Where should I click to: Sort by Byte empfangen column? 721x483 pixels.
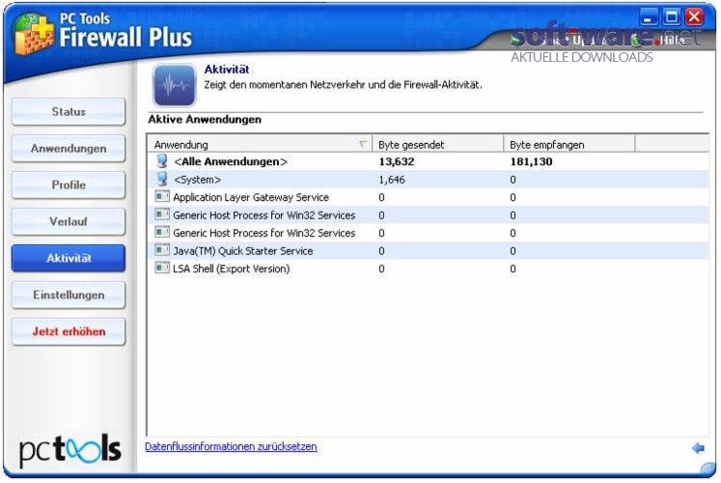pyautogui.click(x=568, y=145)
